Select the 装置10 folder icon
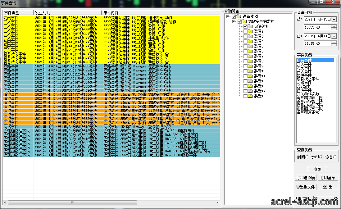 pos(250,71)
